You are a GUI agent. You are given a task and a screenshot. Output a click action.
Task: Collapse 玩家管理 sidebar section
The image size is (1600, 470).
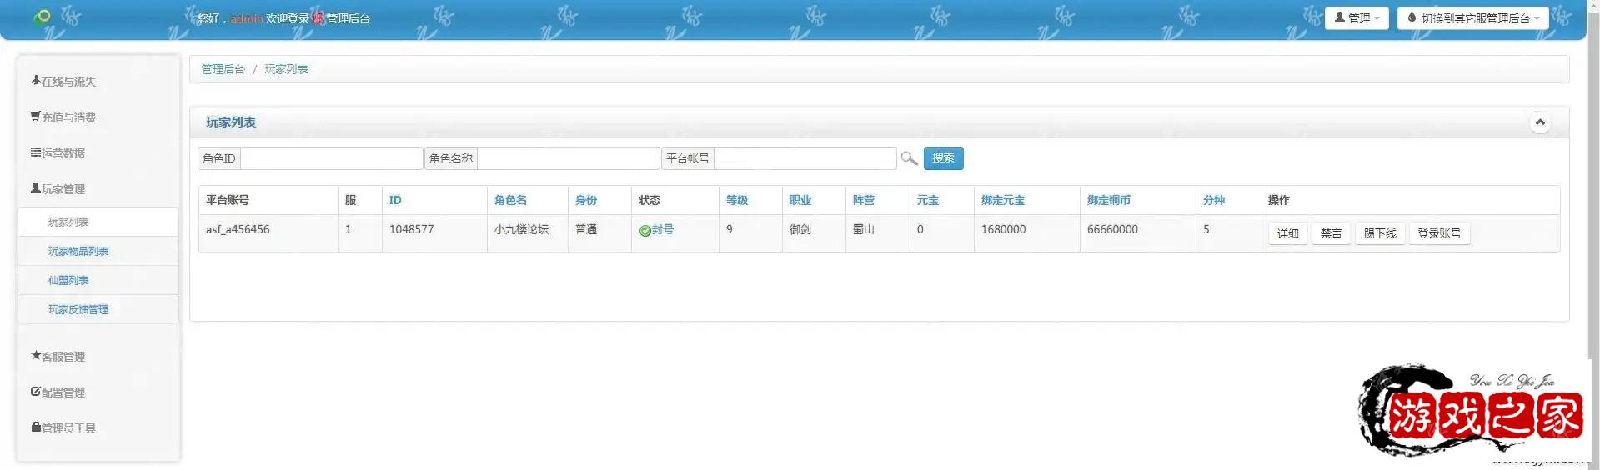[x=58, y=189]
